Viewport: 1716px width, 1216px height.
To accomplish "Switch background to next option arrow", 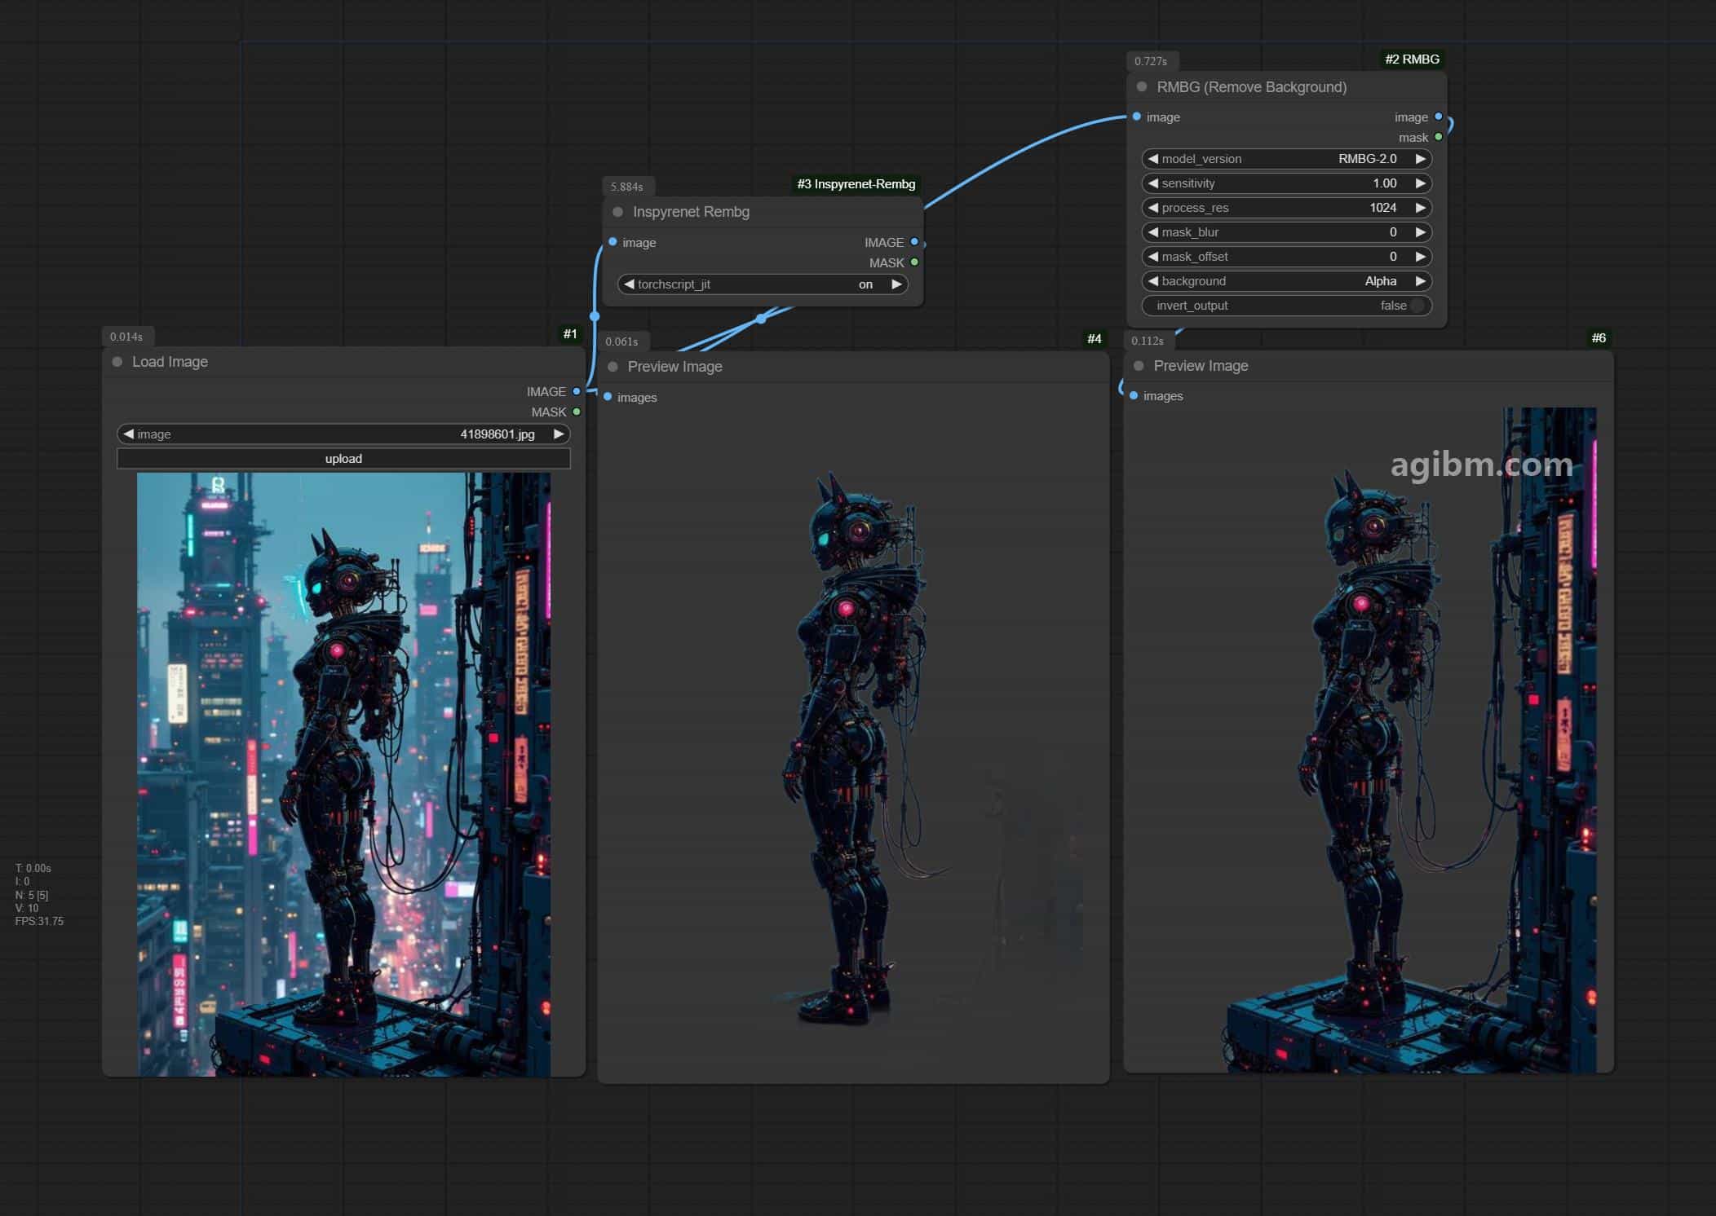I will coord(1421,281).
